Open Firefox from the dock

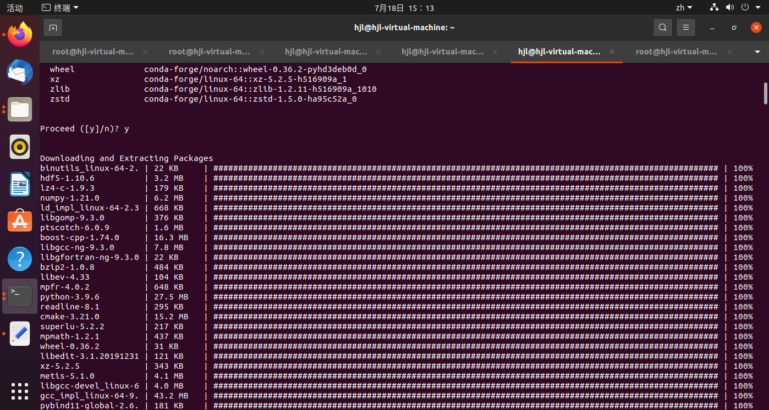(19, 34)
